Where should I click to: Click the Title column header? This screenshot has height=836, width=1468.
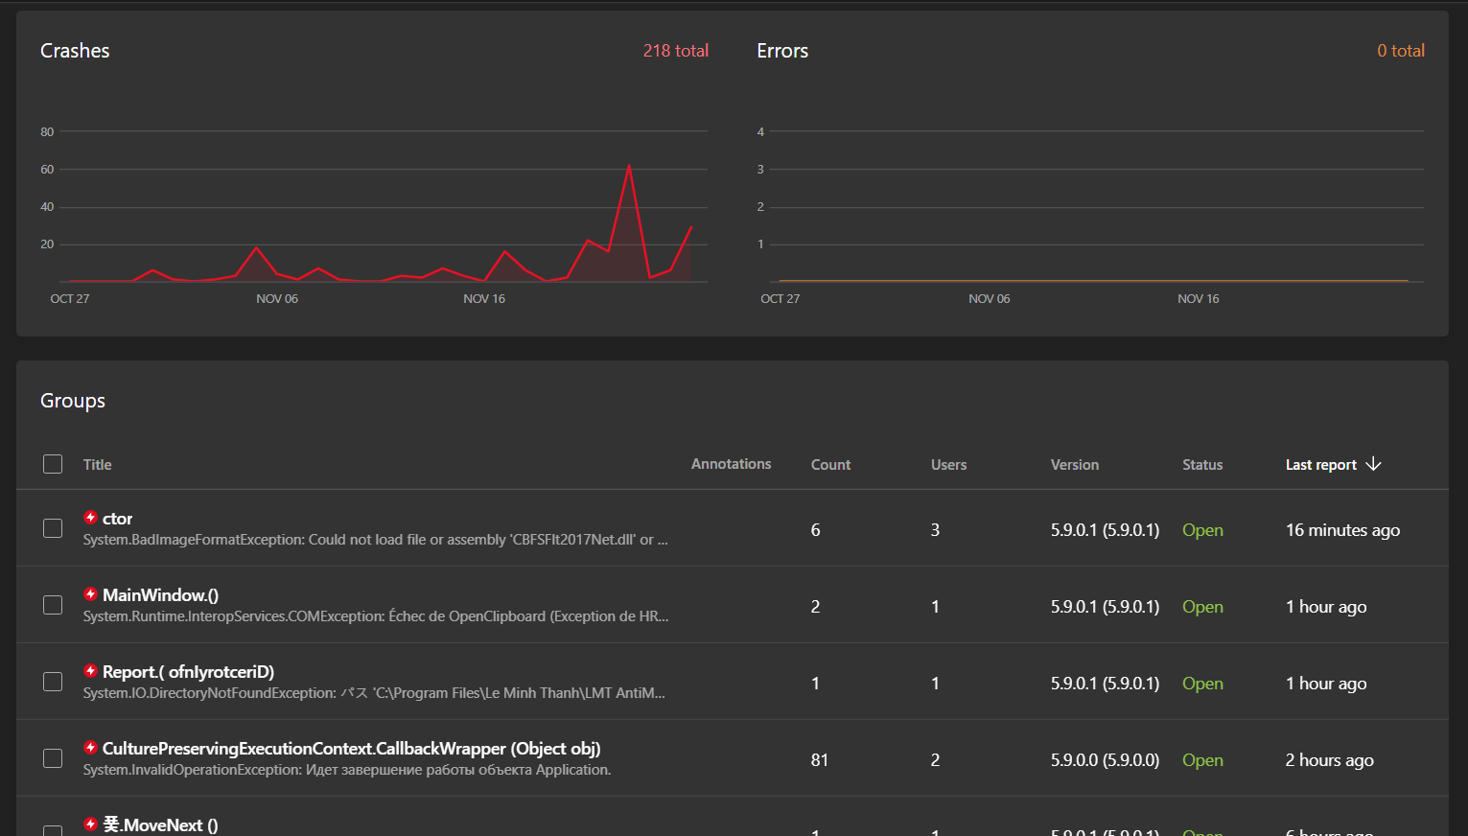97,465
